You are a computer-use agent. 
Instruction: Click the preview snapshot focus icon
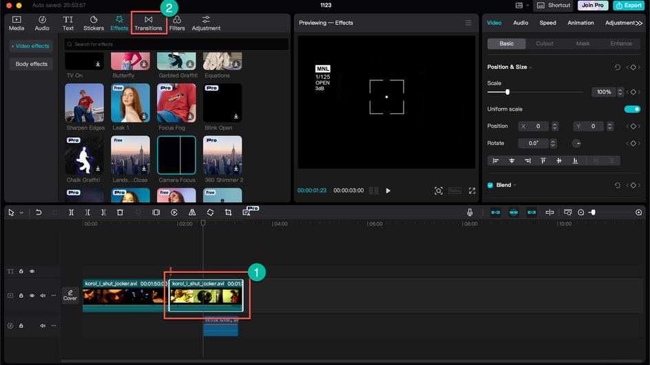(x=439, y=191)
